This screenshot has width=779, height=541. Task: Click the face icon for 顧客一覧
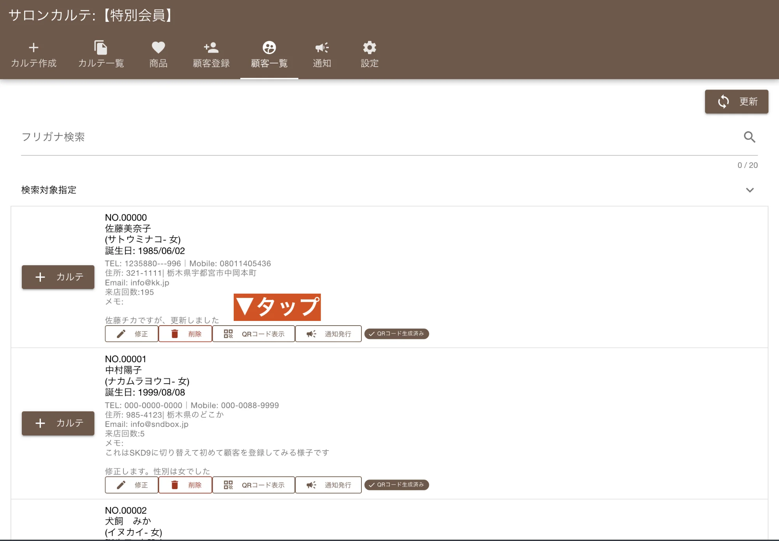269,48
